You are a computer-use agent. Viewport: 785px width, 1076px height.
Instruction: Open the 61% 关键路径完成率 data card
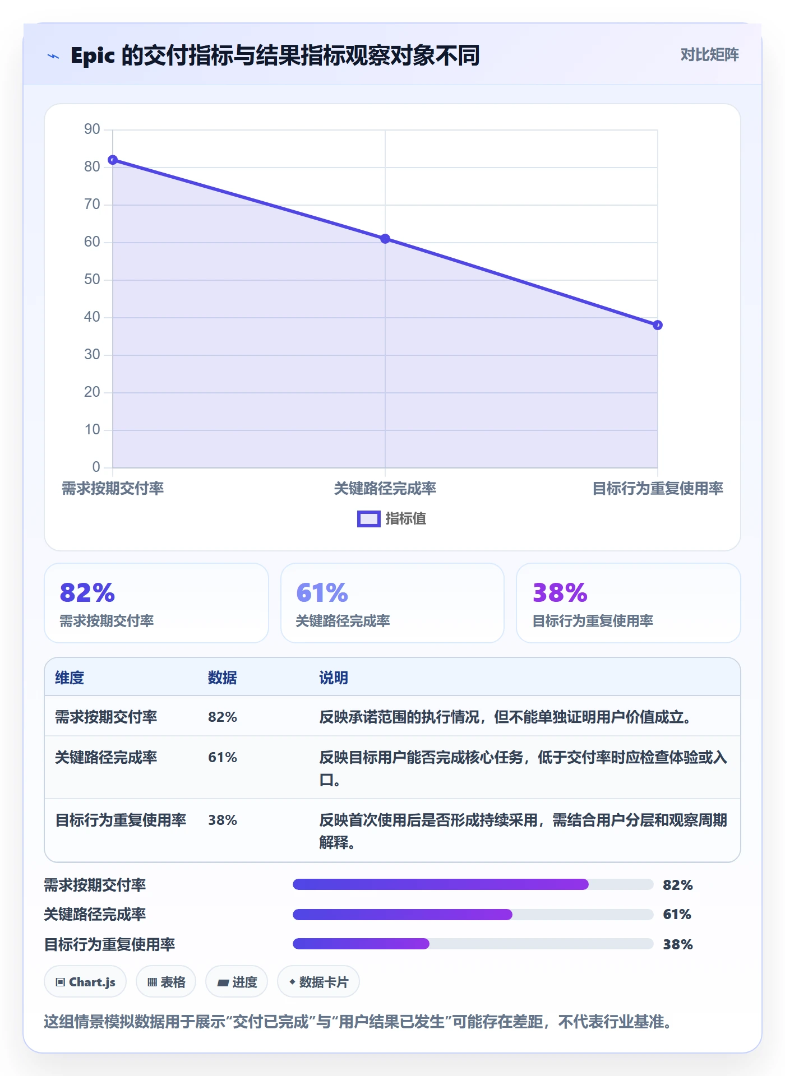pyautogui.click(x=392, y=603)
